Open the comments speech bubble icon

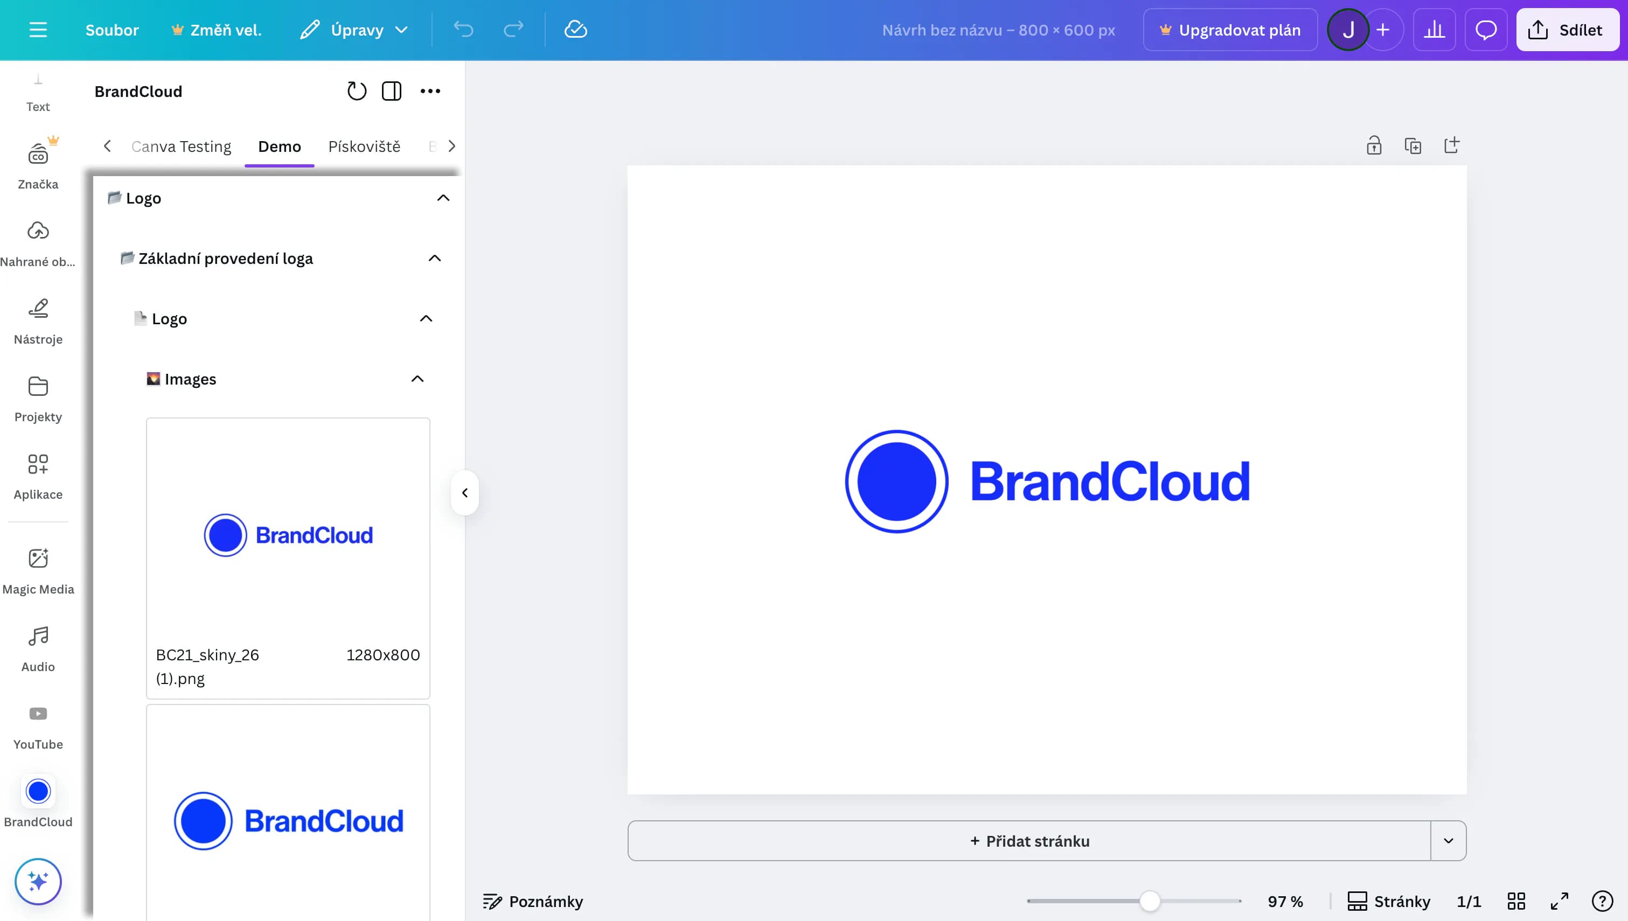tap(1486, 30)
